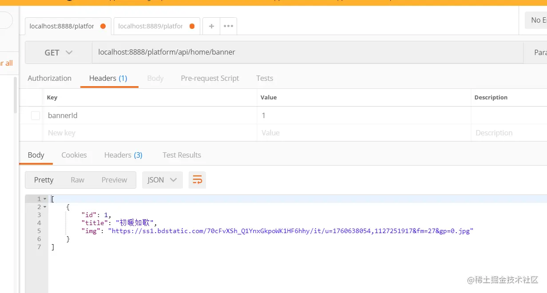Click the Value column header

[269, 98]
